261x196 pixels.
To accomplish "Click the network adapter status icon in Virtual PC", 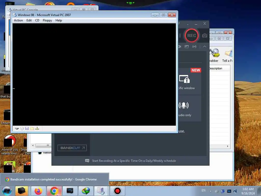I will coord(37,128).
